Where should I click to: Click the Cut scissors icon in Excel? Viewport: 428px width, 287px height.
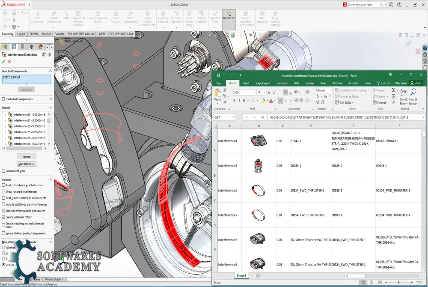coord(225,90)
